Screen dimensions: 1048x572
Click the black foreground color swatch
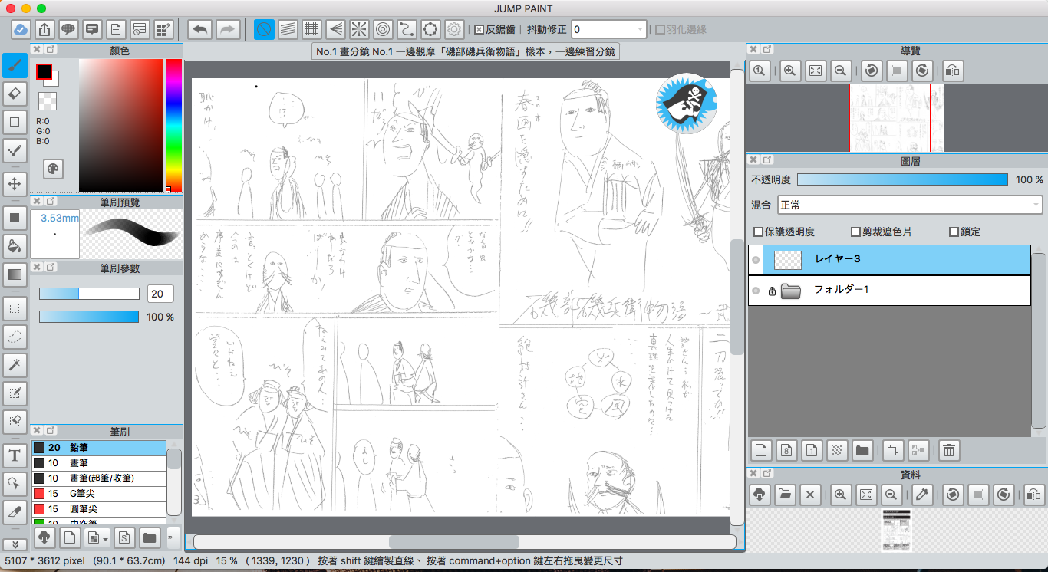tap(44, 71)
